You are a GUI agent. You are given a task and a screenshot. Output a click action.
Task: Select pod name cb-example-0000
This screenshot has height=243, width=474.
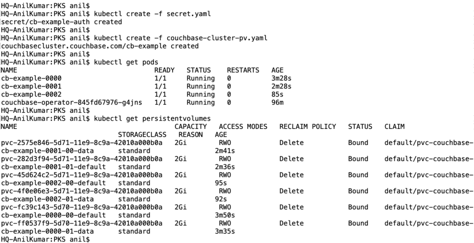(31, 79)
